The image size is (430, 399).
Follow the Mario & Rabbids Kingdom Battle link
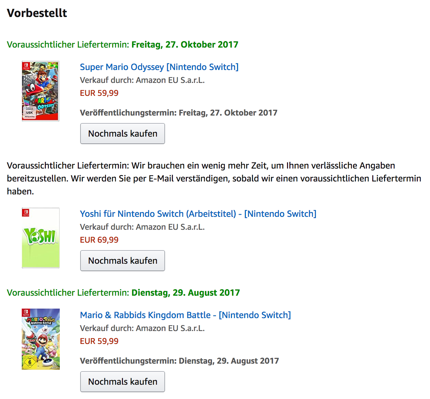click(185, 315)
